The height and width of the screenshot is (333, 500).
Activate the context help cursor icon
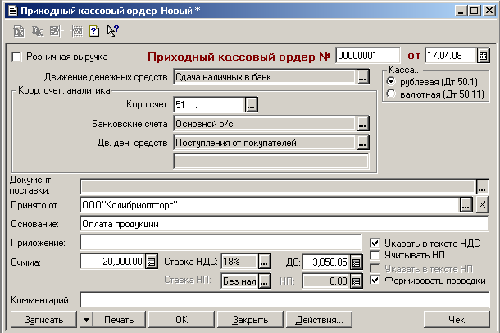(x=112, y=30)
